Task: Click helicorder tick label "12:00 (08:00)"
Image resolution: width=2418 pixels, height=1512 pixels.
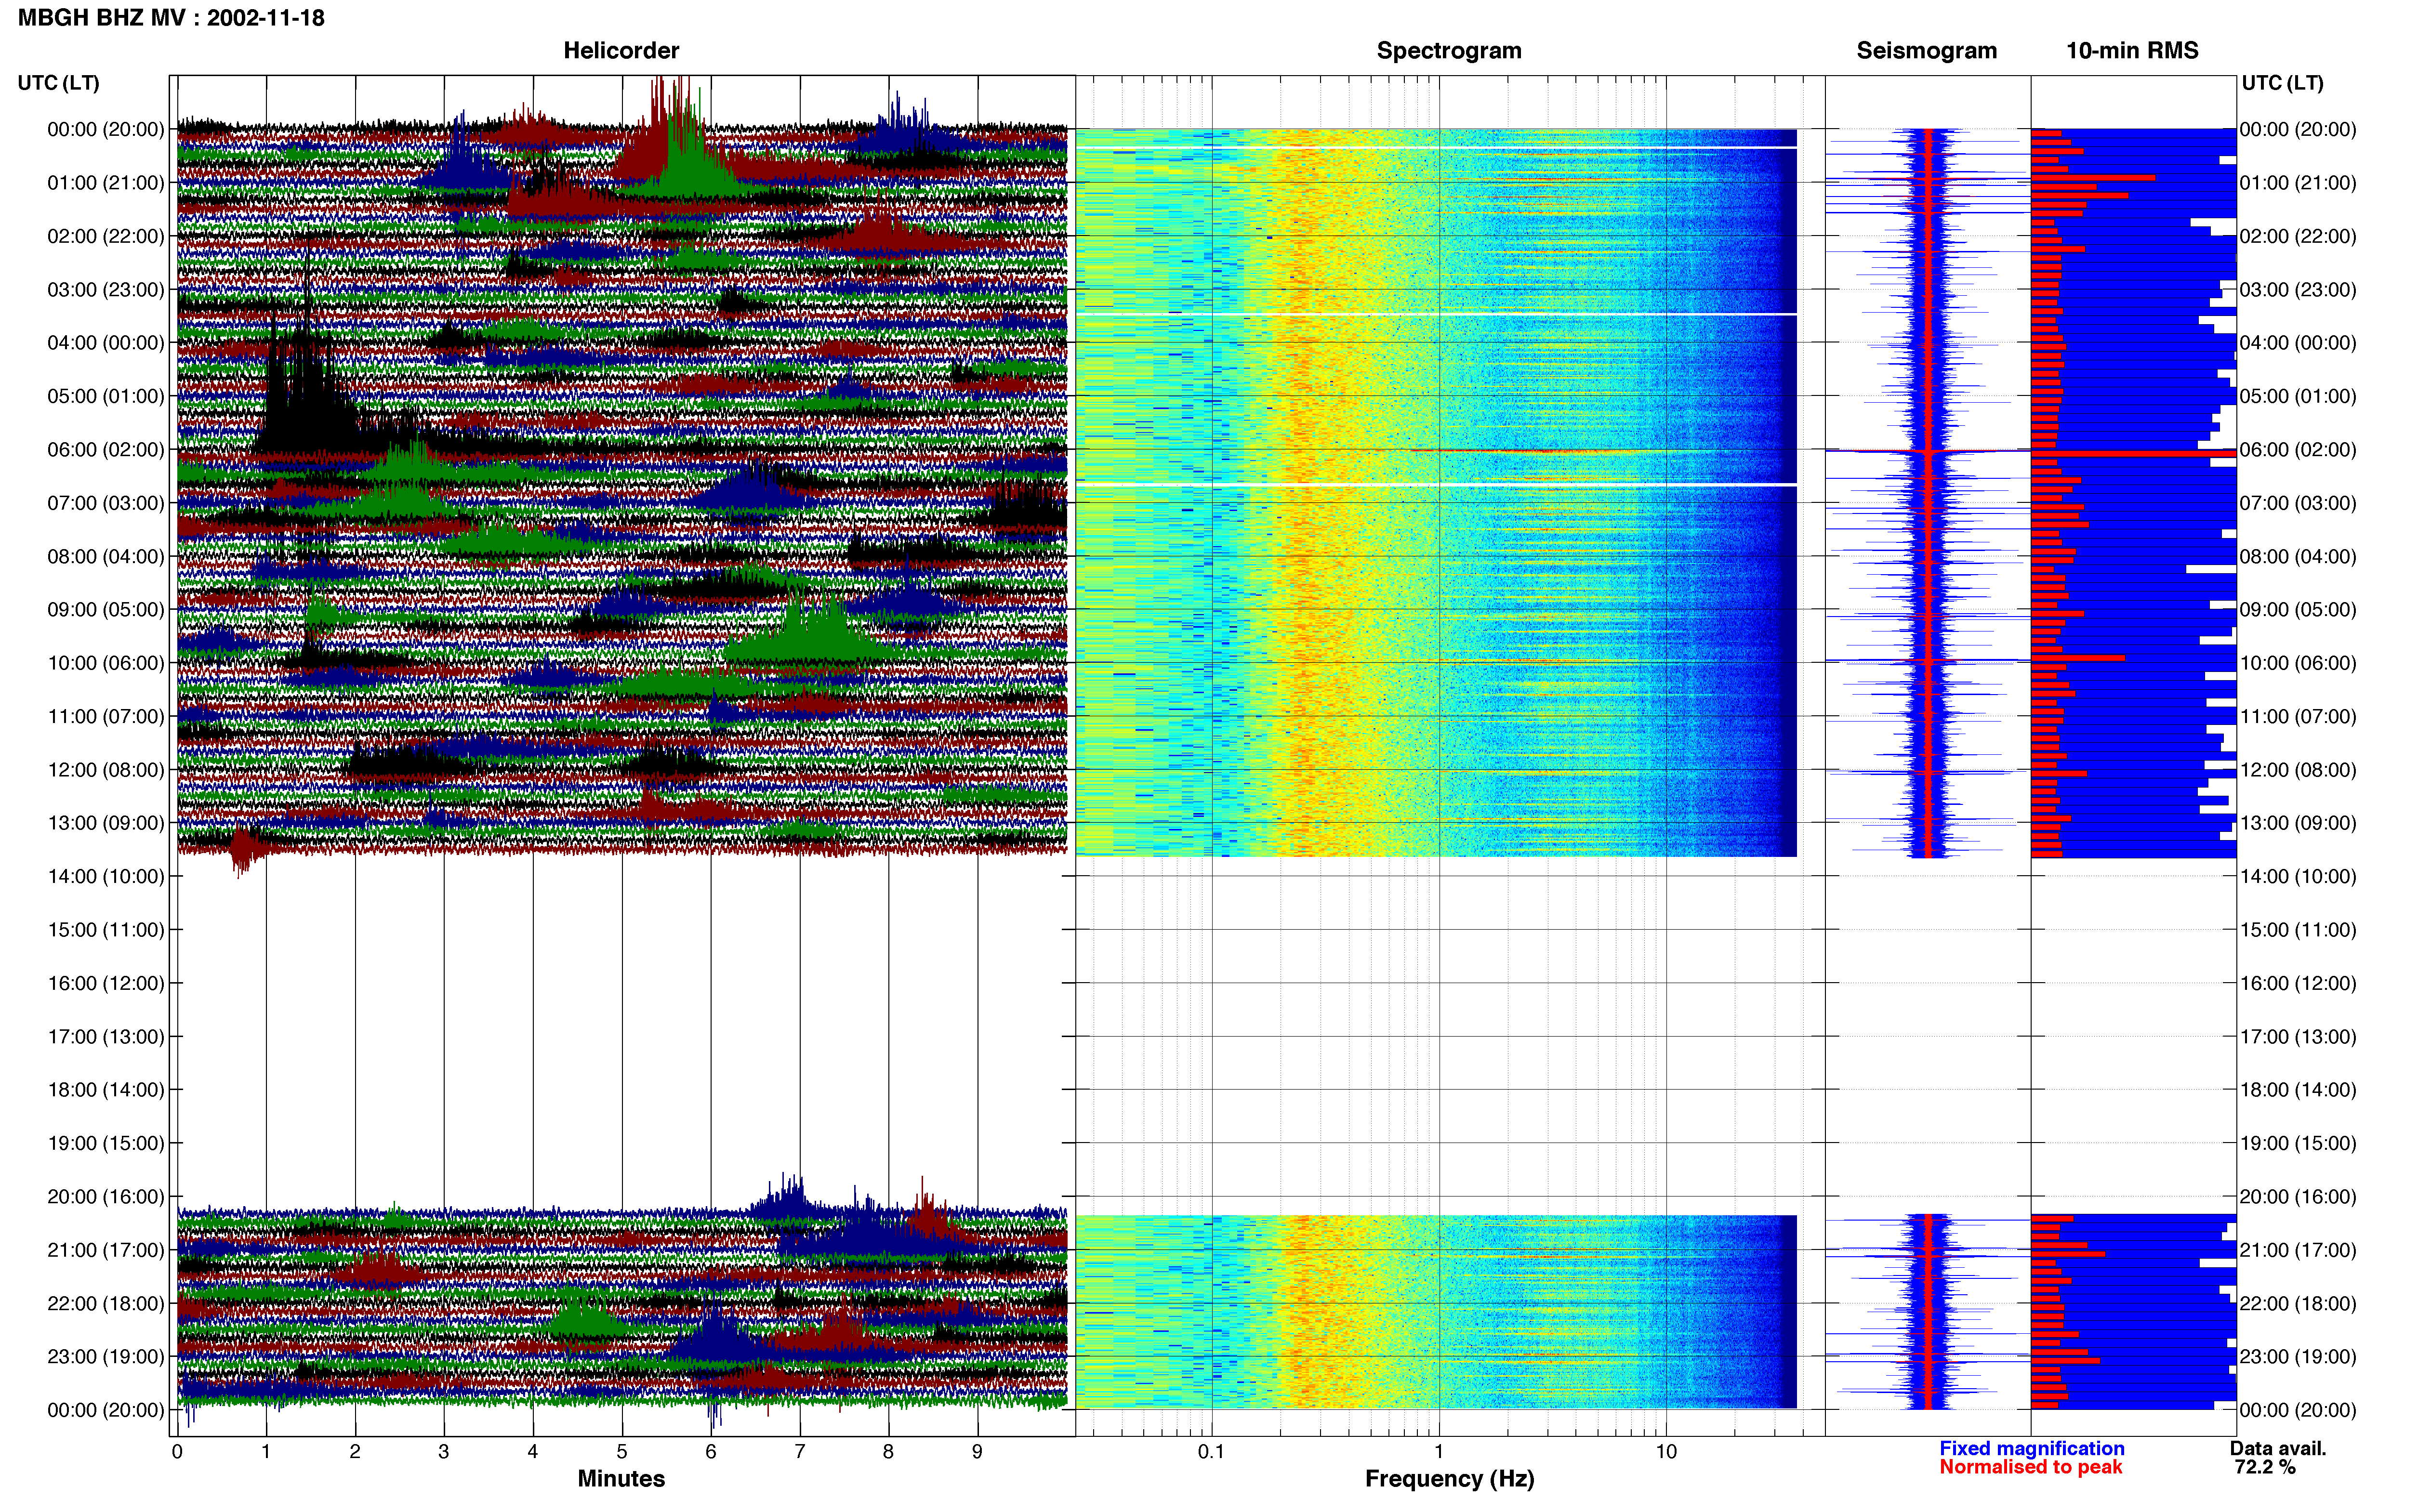Action: (105, 770)
